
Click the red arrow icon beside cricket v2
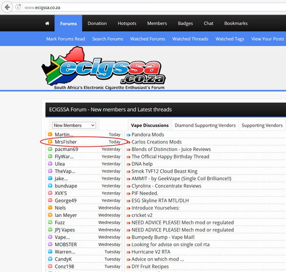click(x=128, y=216)
